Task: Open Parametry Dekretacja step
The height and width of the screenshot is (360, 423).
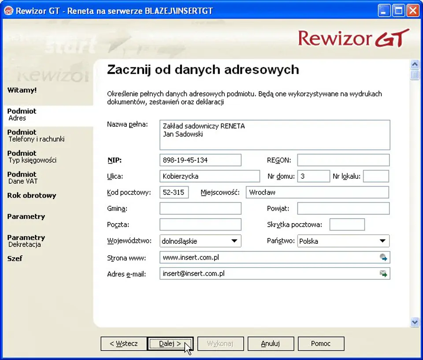Action: coord(26,241)
